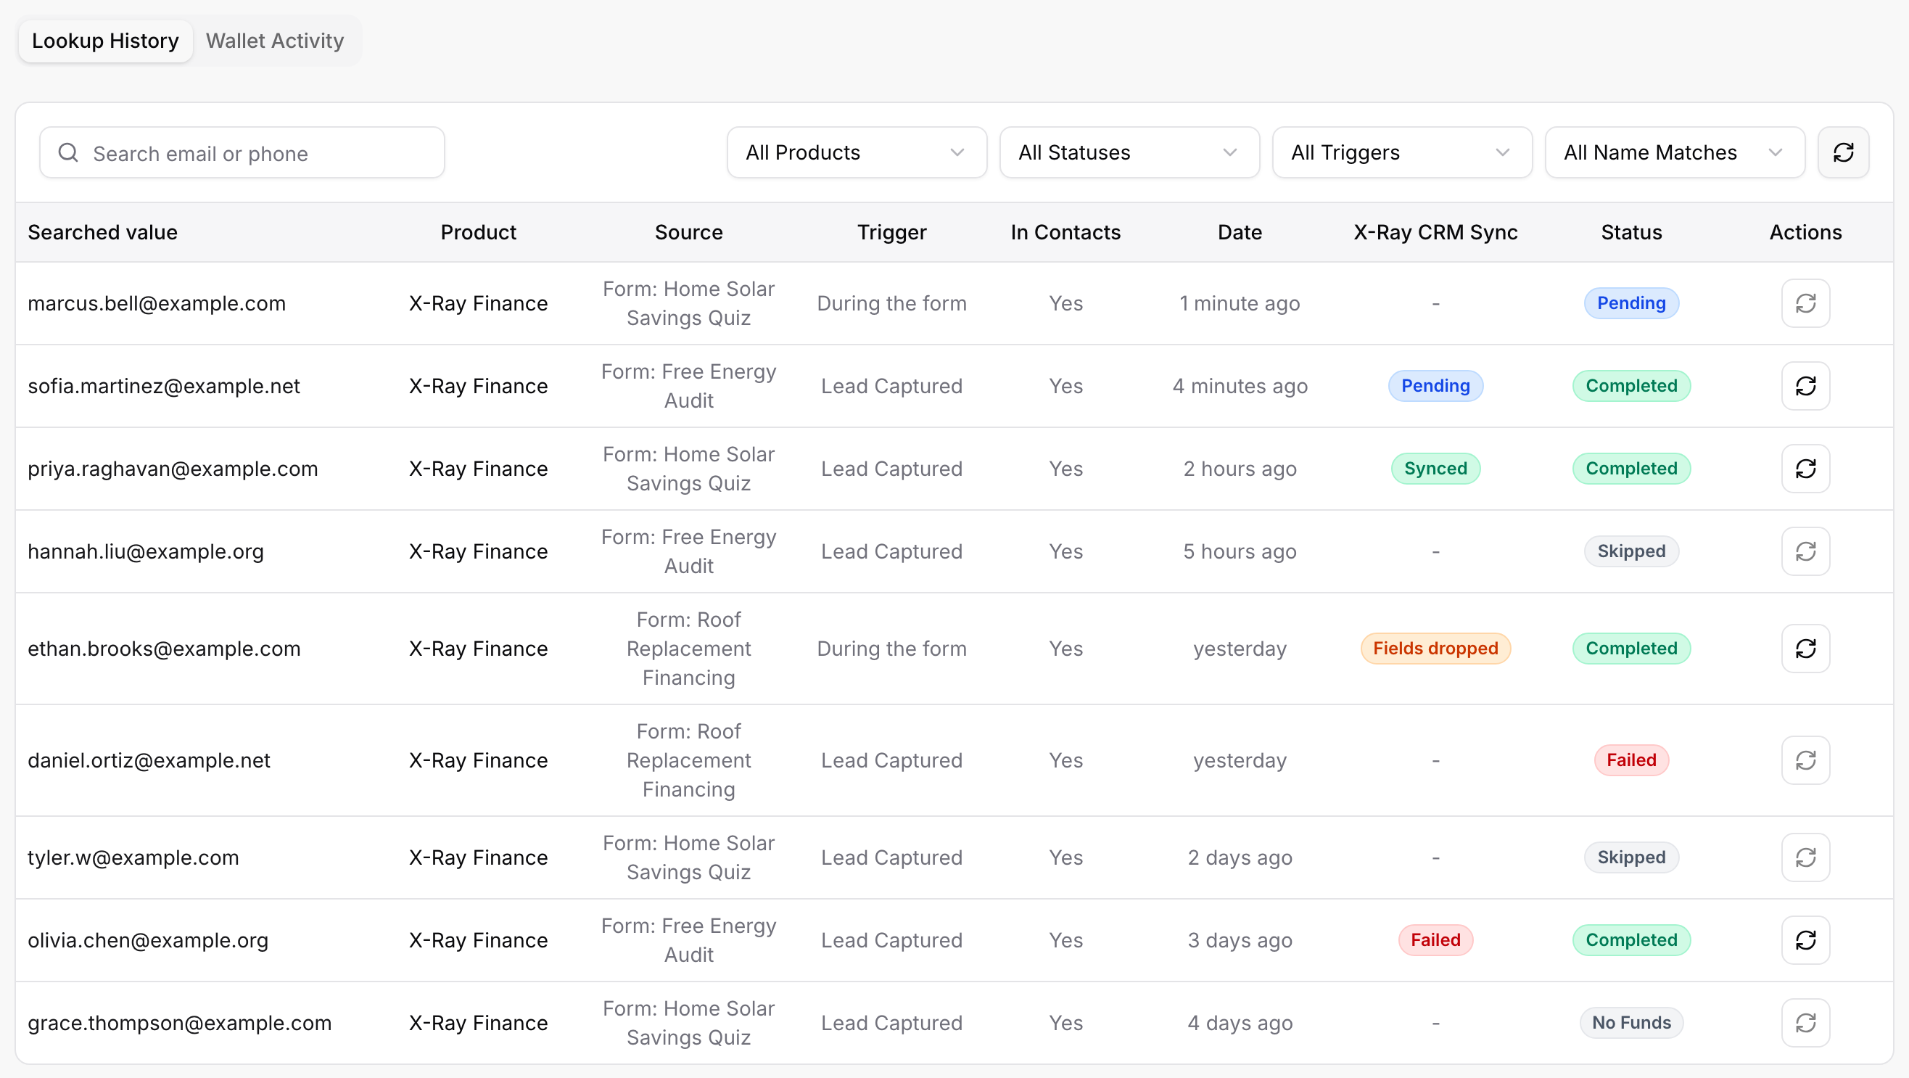The height and width of the screenshot is (1078, 1909).
Task: Retry lookup for grace.thompson@example.com
Action: [x=1805, y=1023]
